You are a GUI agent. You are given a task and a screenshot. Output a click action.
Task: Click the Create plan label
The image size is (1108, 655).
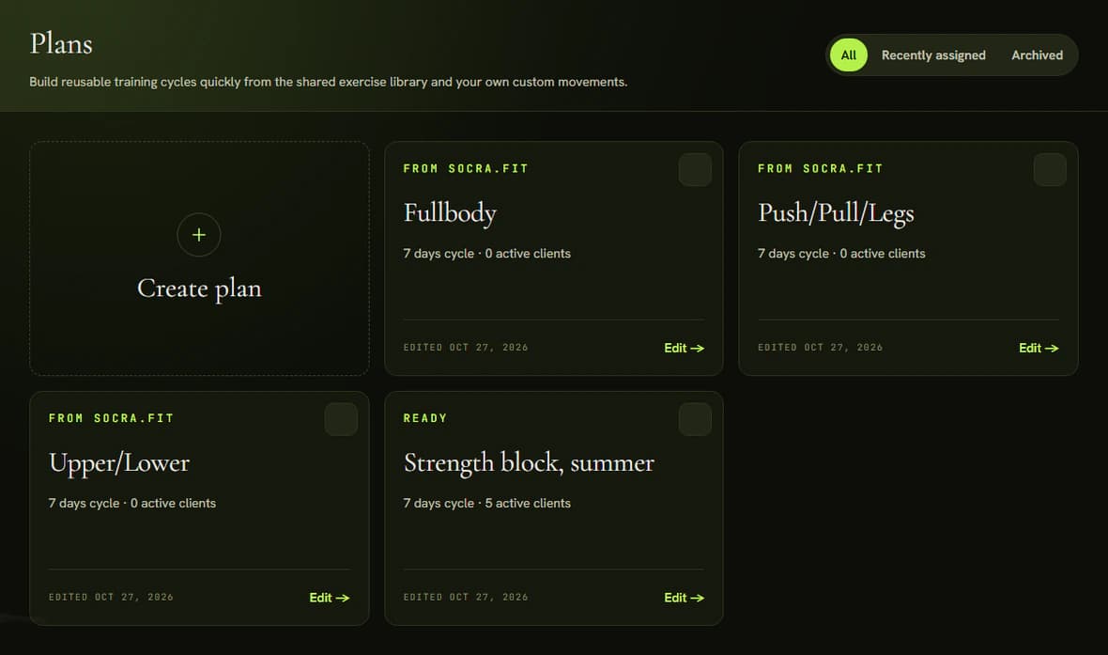[199, 289]
